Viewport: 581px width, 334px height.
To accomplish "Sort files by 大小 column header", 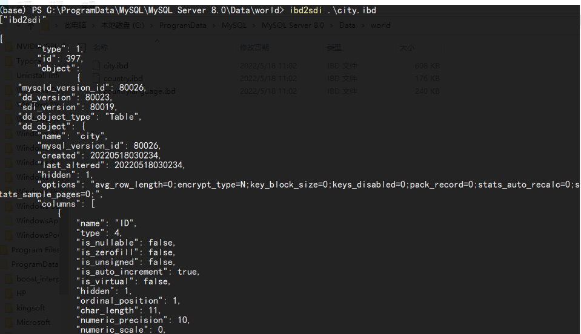I will pyautogui.click(x=407, y=47).
